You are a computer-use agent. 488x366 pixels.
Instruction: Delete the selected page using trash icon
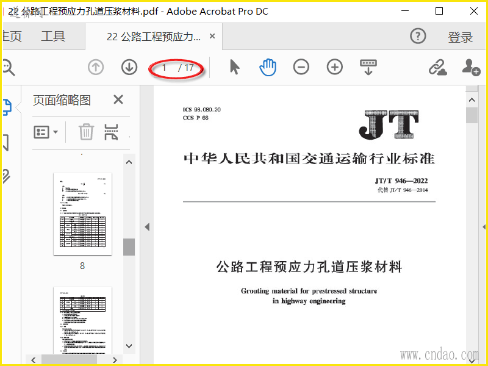86,132
